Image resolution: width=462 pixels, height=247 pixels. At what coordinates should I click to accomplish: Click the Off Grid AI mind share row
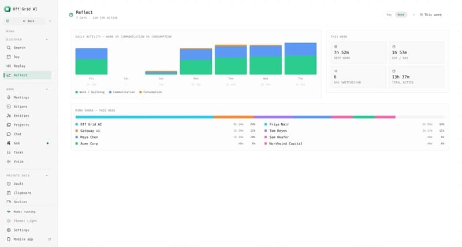[165, 124]
